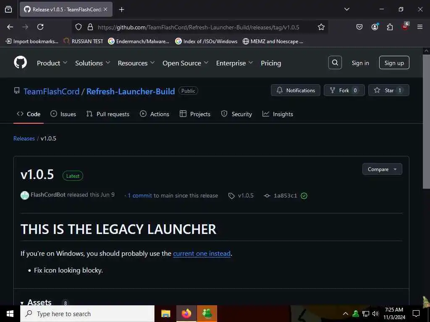Image resolution: width=430 pixels, height=322 pixels.
Task: Open the uBlock extension icon with badge
Action: (405, 26)
